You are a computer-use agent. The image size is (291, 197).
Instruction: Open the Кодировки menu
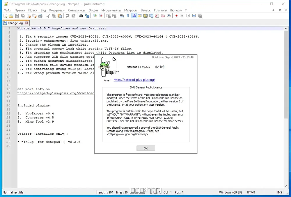point(57,10)
